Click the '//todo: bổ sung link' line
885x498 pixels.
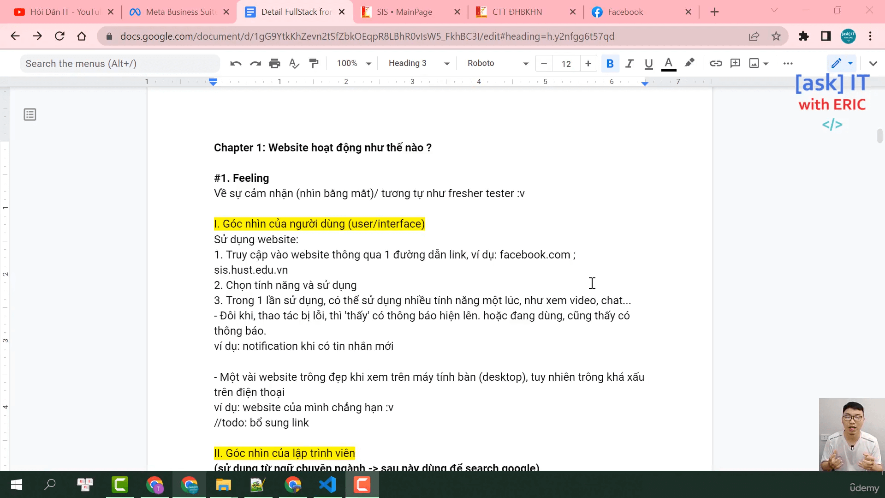(x=261, y=423)
